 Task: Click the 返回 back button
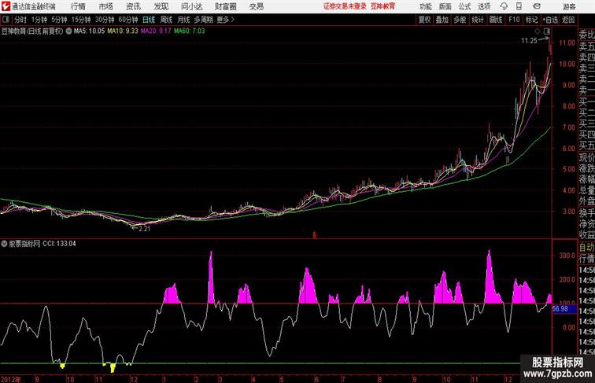[x=568, y=20]
